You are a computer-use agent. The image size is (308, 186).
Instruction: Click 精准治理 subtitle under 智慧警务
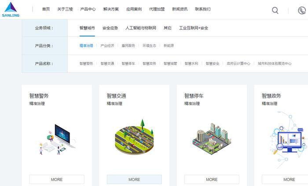tap(37, 103)
